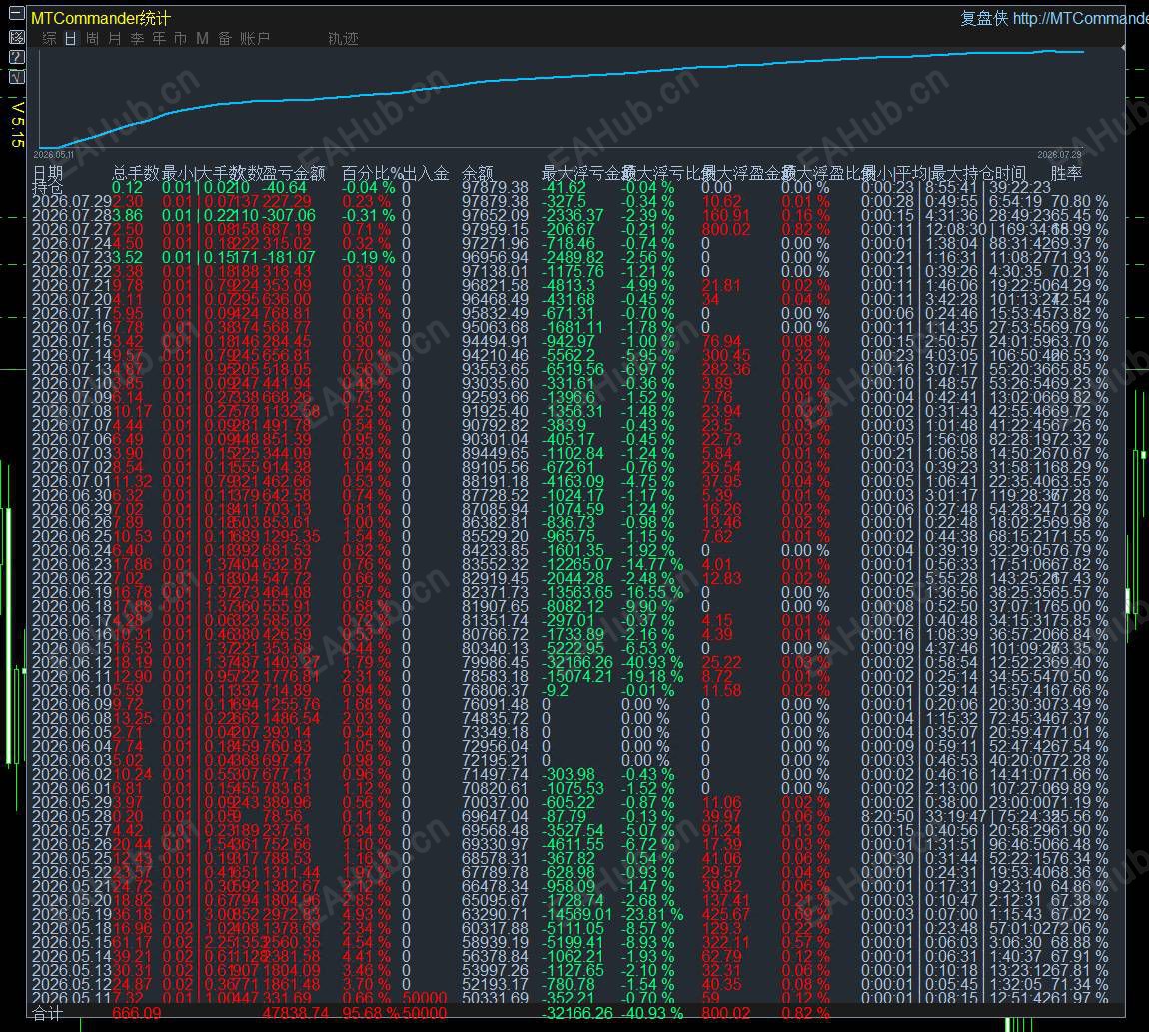This screenshot has height=1032, width=1149.
Task: Click balance value 96956.94
Action: tap(495, 257)
